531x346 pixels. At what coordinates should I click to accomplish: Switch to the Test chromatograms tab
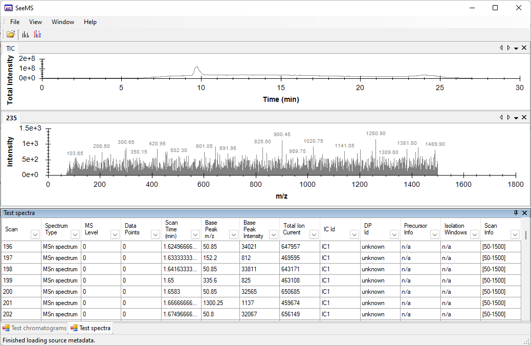[34, 328]
